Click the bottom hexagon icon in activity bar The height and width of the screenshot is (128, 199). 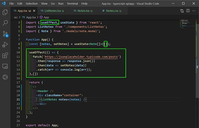[x=5, y=77]
